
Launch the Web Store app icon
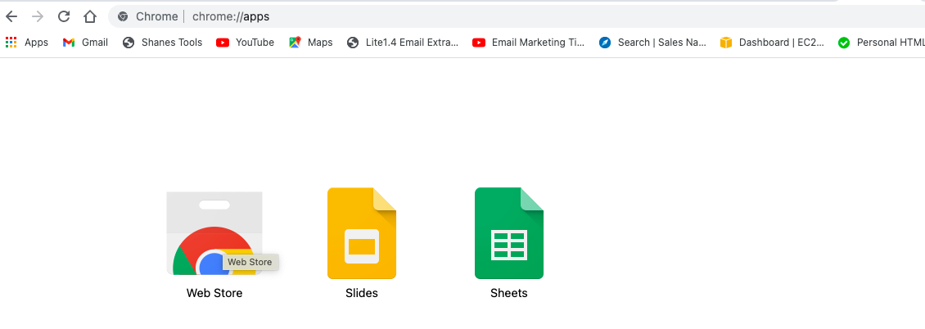[x=214, y=233]
